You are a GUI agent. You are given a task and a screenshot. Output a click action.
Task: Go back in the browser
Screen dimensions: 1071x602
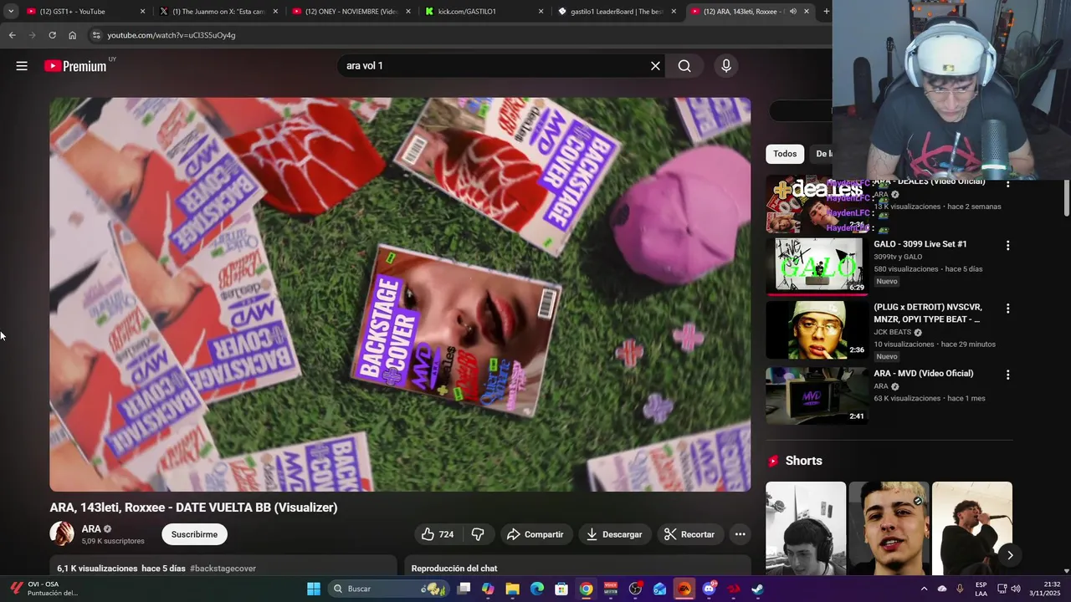(x=12, y=35)
